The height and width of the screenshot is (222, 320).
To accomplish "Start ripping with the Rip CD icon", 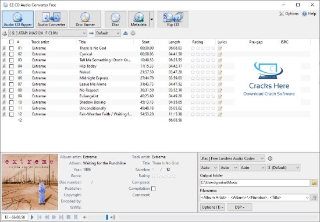I will pos(173,19).
